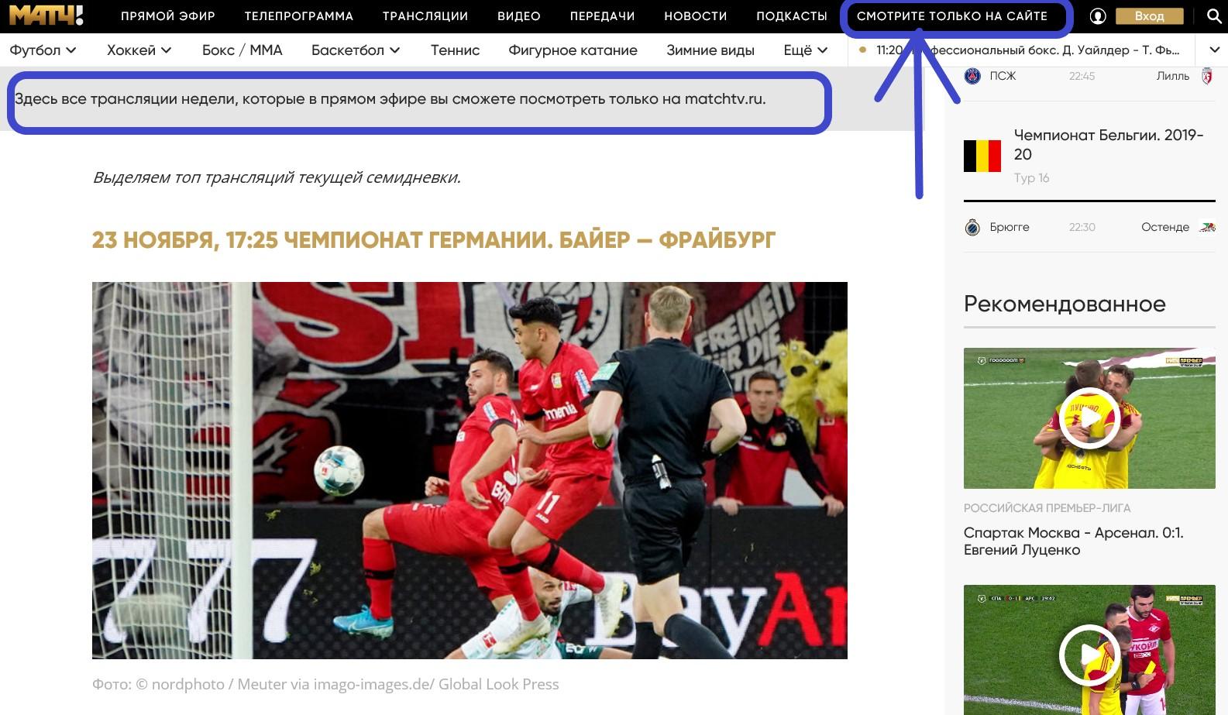Open the Телепрограмма menu item
Screen dimensions: 1228x715
[x=299, y=15]
